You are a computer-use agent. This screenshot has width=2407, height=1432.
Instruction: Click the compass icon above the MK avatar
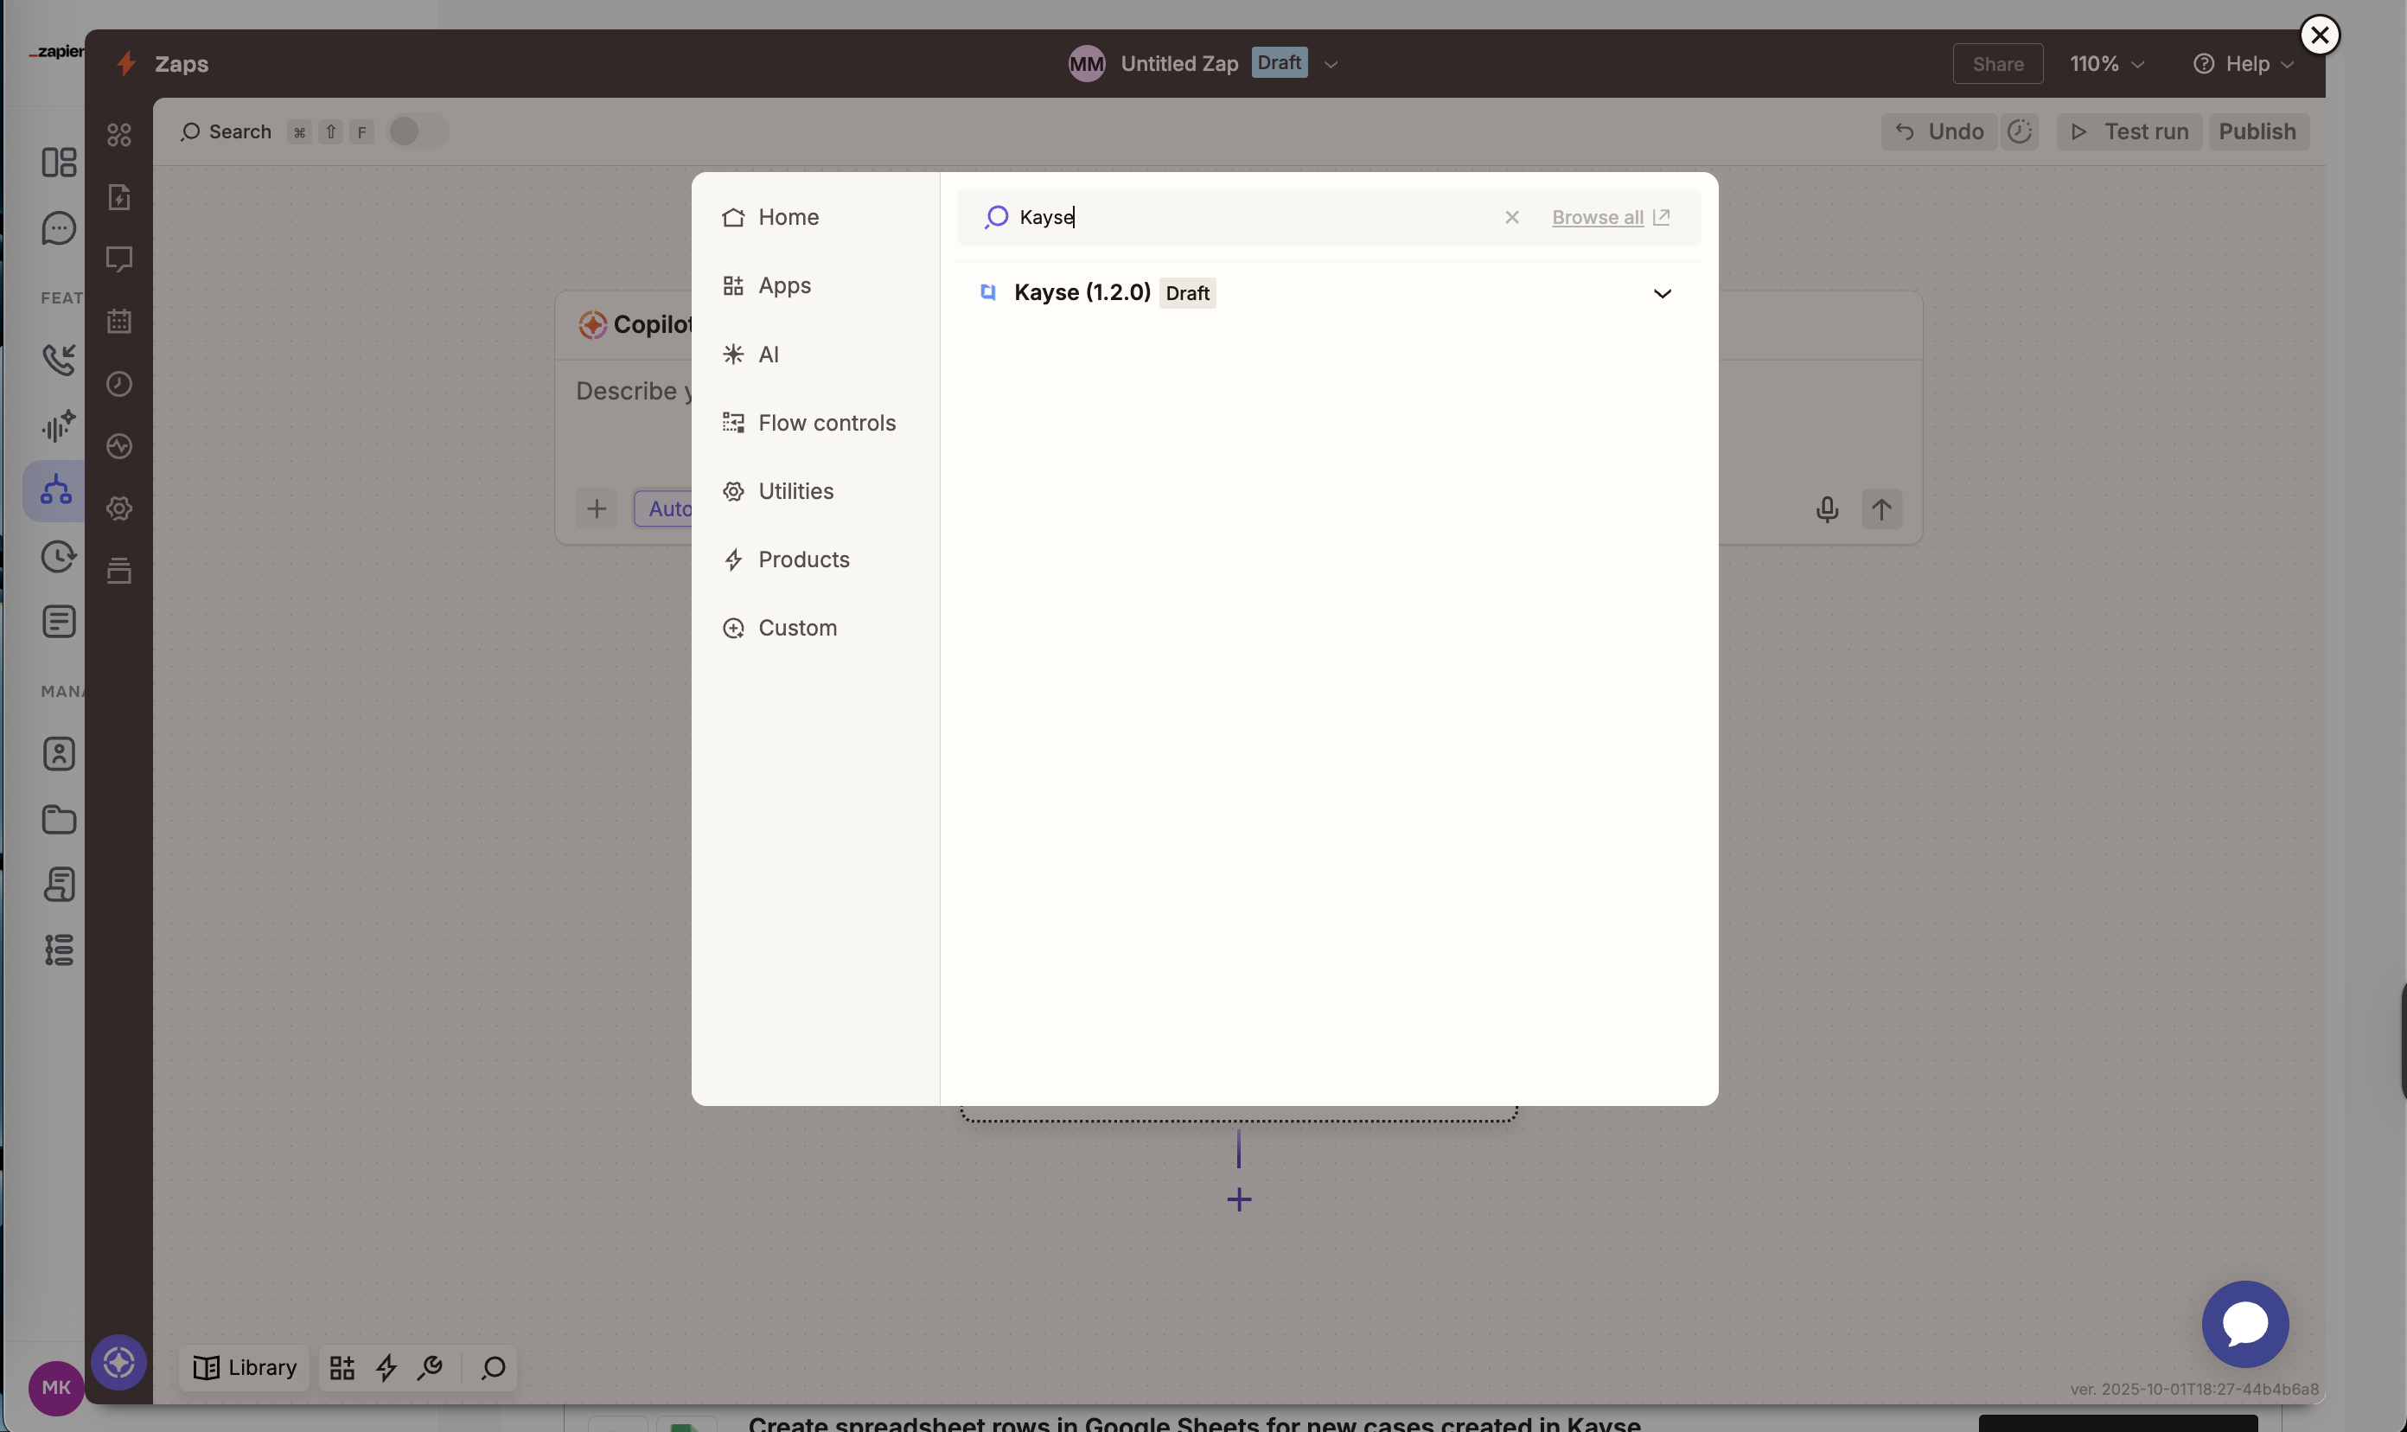point(119,1363)
